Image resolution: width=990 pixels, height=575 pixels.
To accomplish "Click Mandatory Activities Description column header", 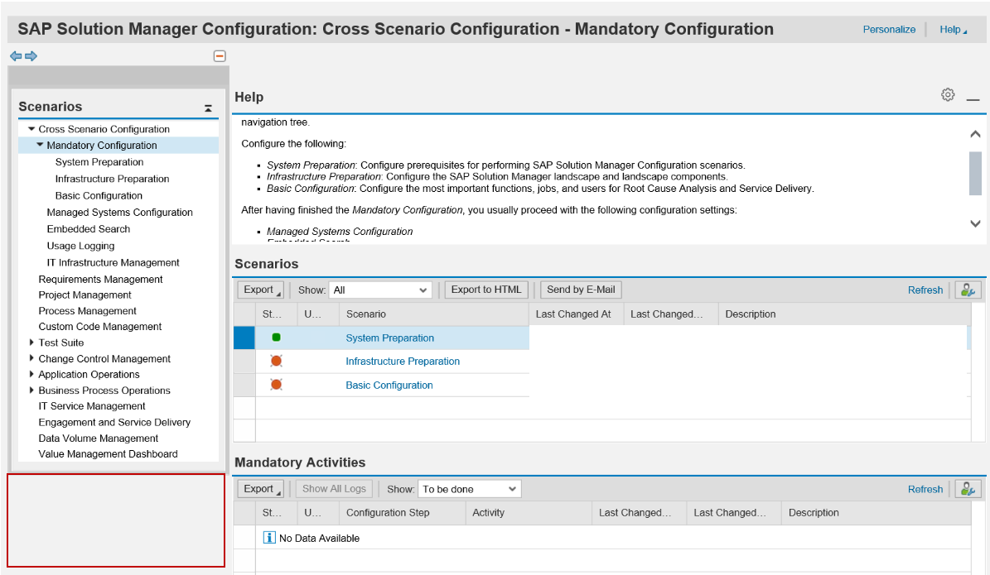I will pyautogui.click(x=876, y=513).
